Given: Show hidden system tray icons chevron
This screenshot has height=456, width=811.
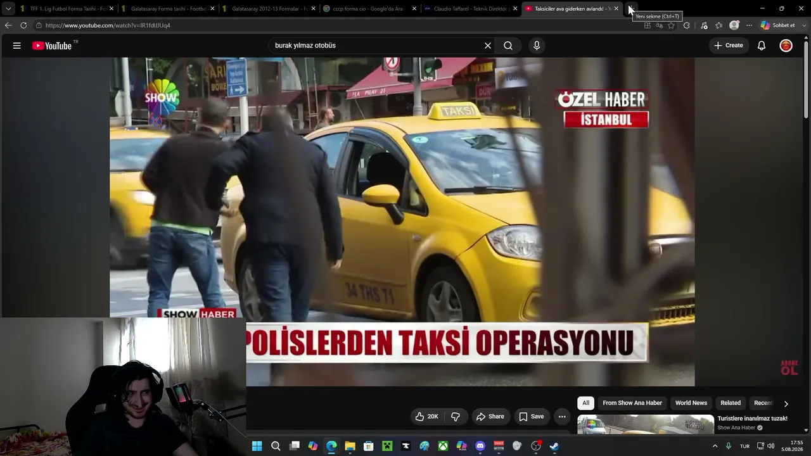Looking at the screenshot, I should coord(715,446).
